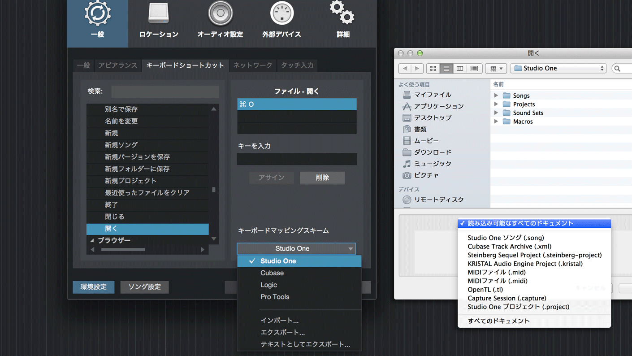Switch file dialog to cover flow view
Viewport: 632px width, 356px height.
tap(474, 68)
